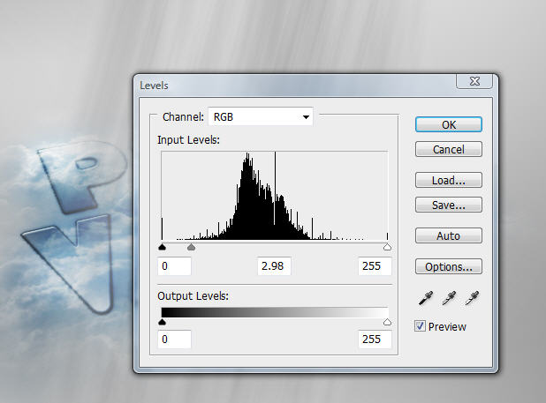The height and width of the screenshot is (403, 546).
Task: Click the input black point slider
Action: coord(162,247)
